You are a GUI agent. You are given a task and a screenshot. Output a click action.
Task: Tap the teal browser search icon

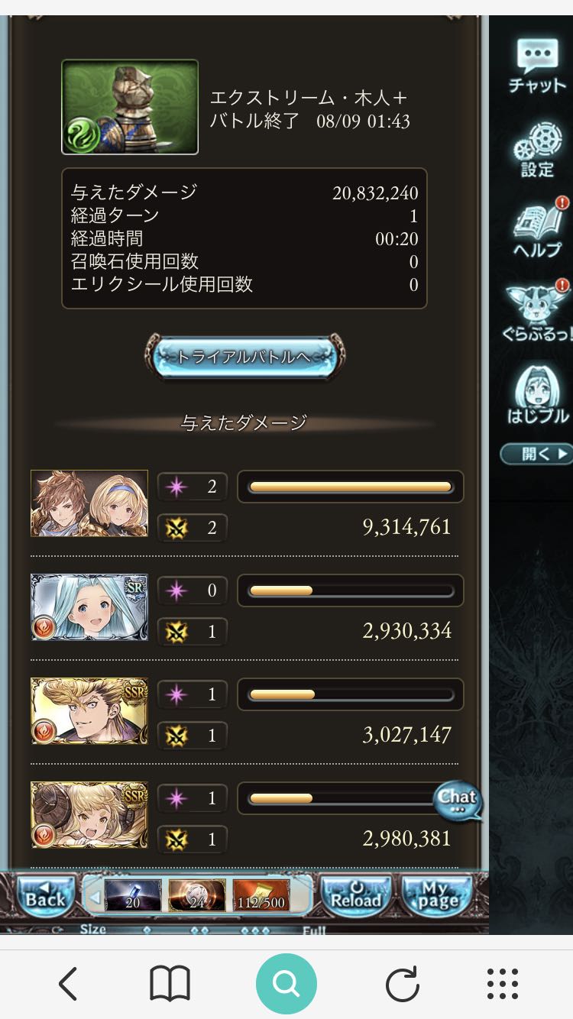coord(286,984)
